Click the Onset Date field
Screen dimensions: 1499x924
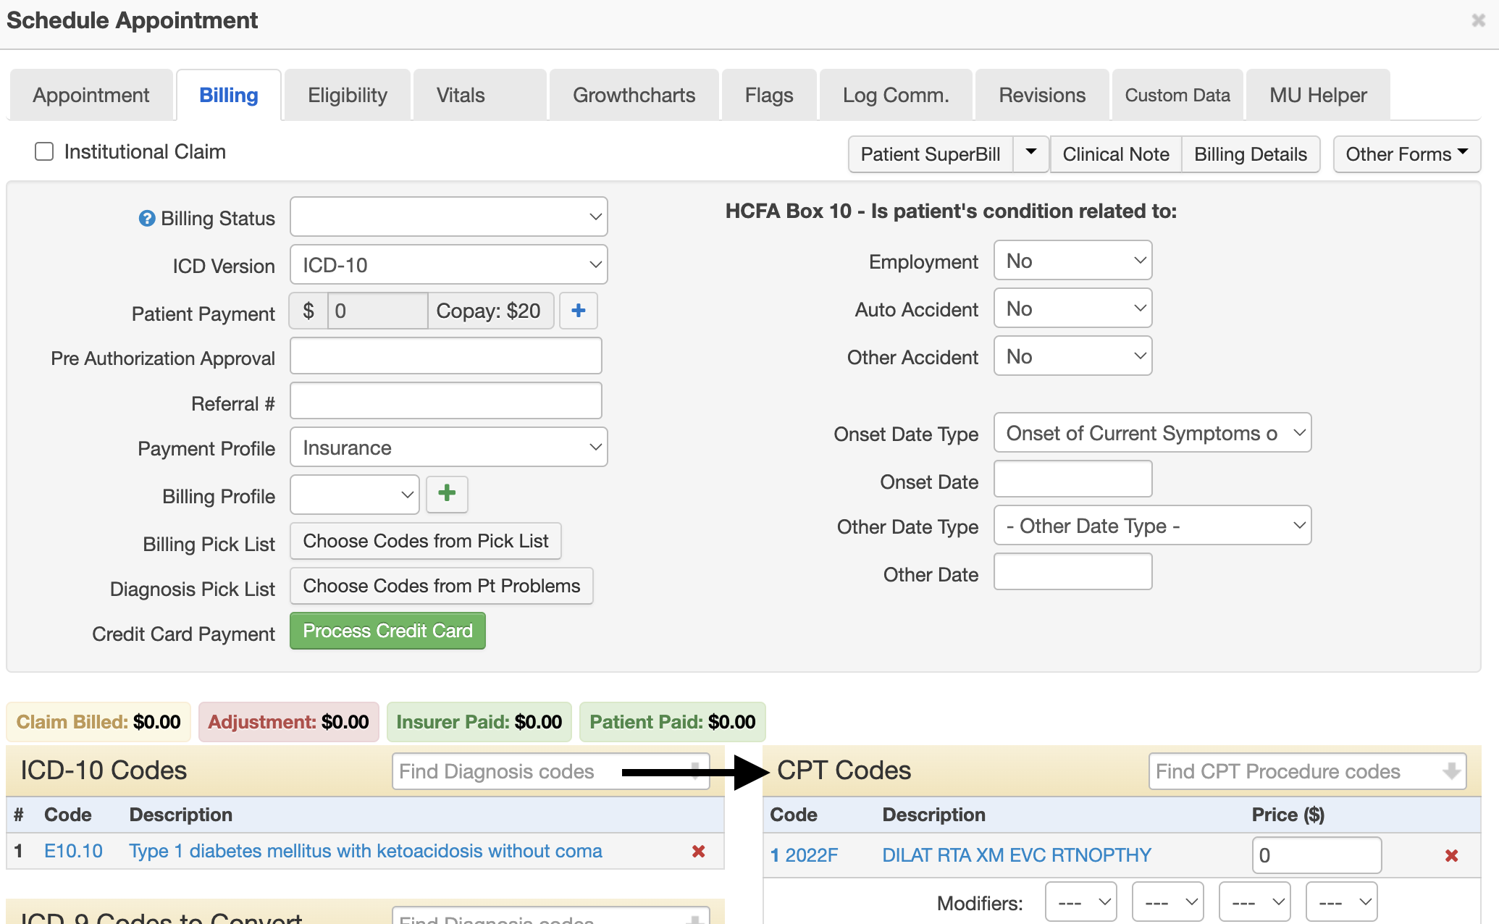[1072, 479]
